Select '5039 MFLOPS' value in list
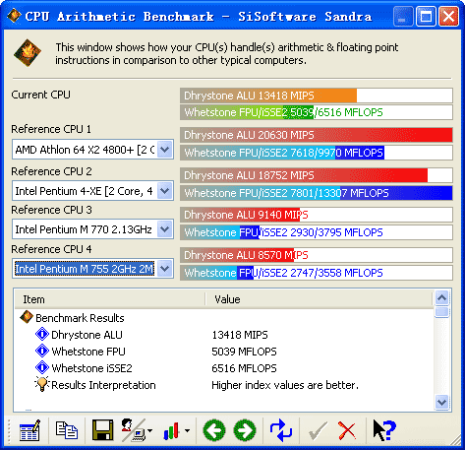Viewport: 465px width, 450px height. 244,352
